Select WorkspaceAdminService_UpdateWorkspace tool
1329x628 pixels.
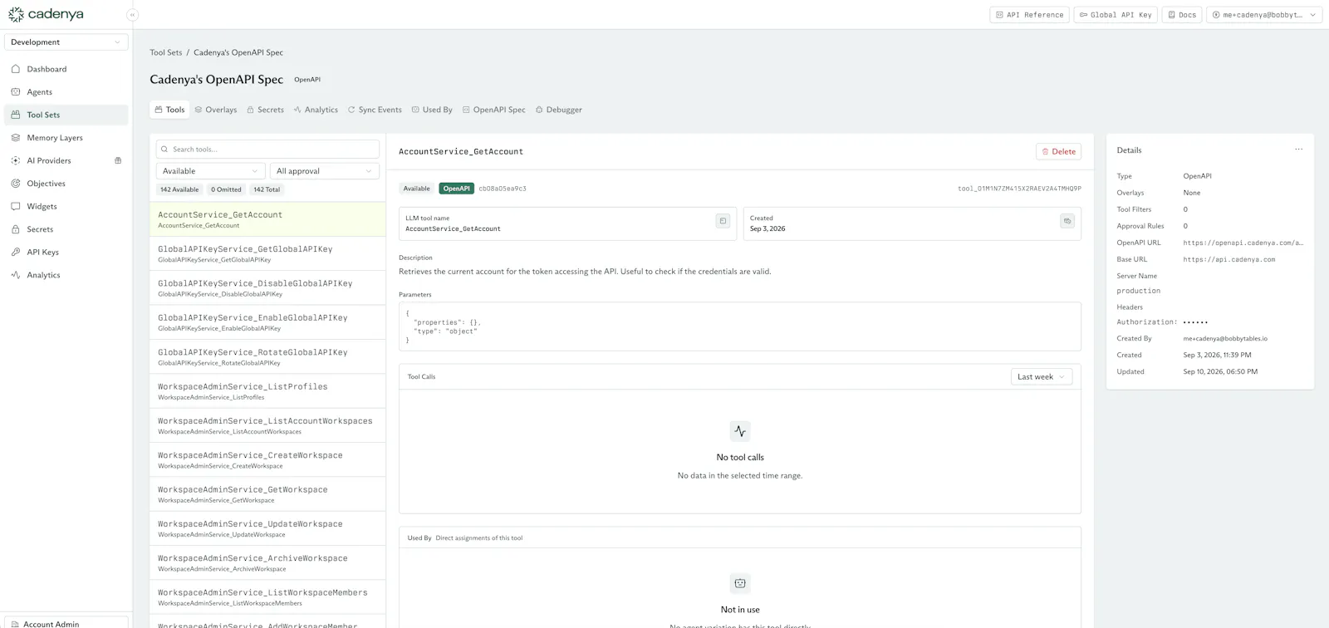coord(267,528)
